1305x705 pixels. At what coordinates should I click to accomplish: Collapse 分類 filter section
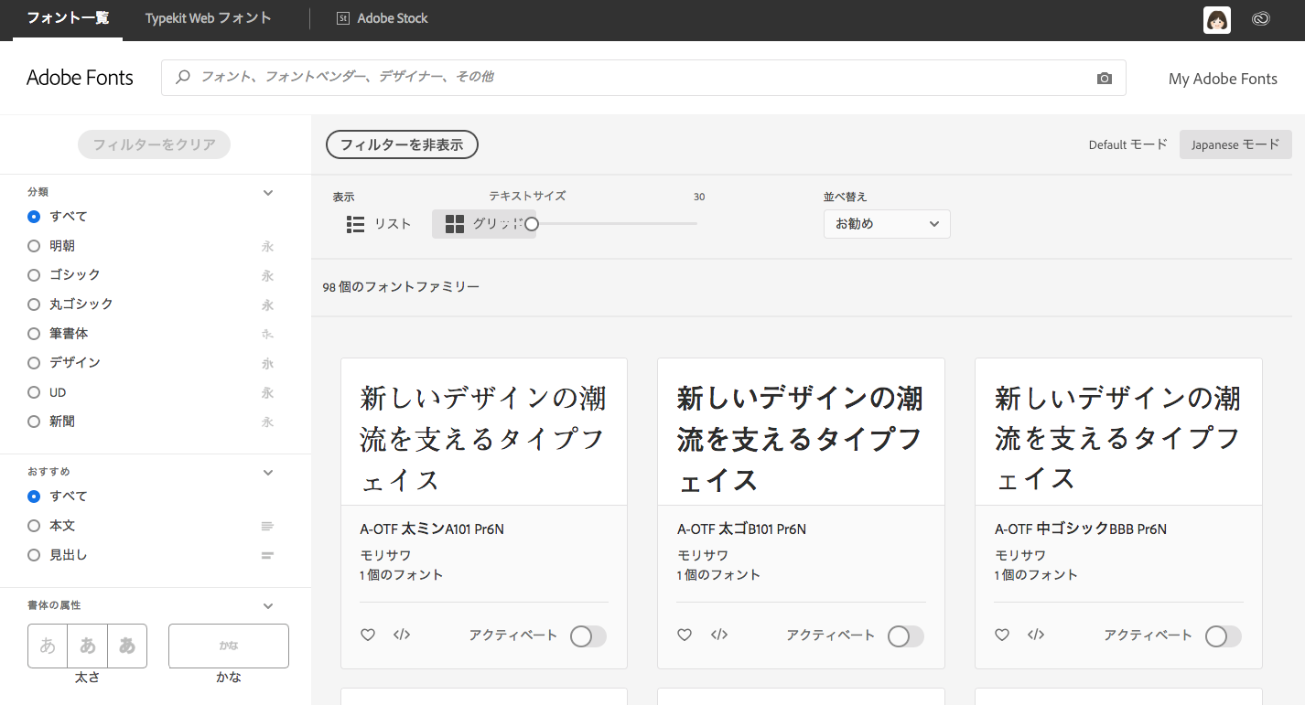pos(268,193)
